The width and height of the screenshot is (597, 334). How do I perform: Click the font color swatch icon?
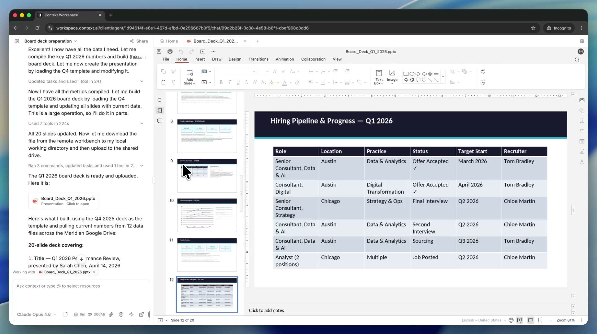point(285,83)
